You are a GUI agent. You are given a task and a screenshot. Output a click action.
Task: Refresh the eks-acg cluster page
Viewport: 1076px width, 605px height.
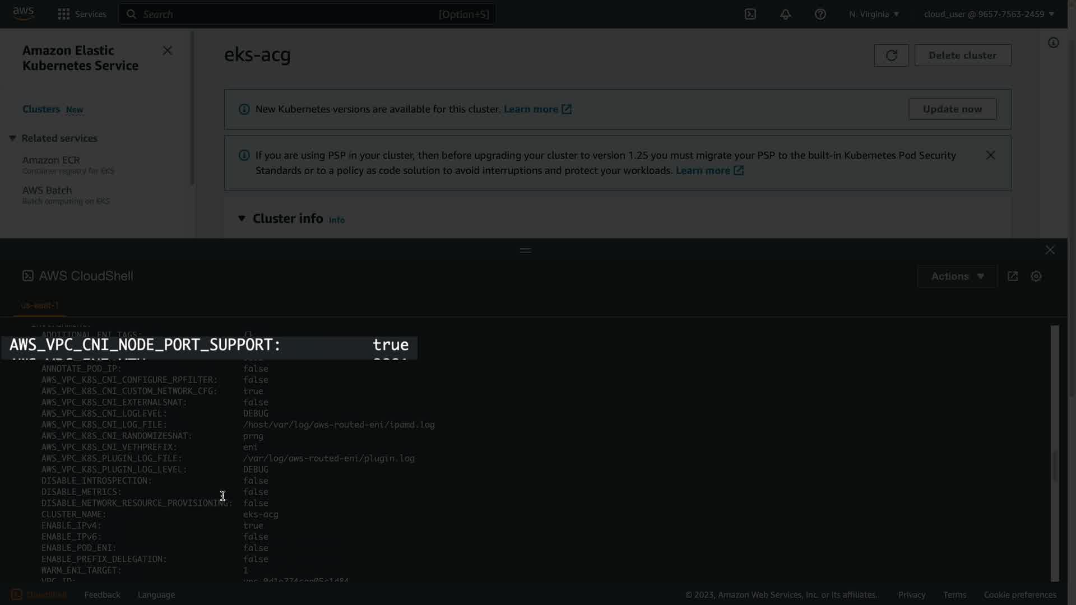tap(891, 55)
